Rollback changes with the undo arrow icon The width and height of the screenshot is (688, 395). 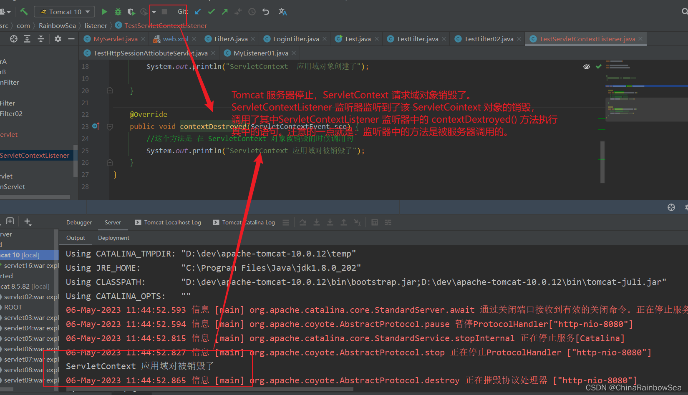tap(266, 12)
